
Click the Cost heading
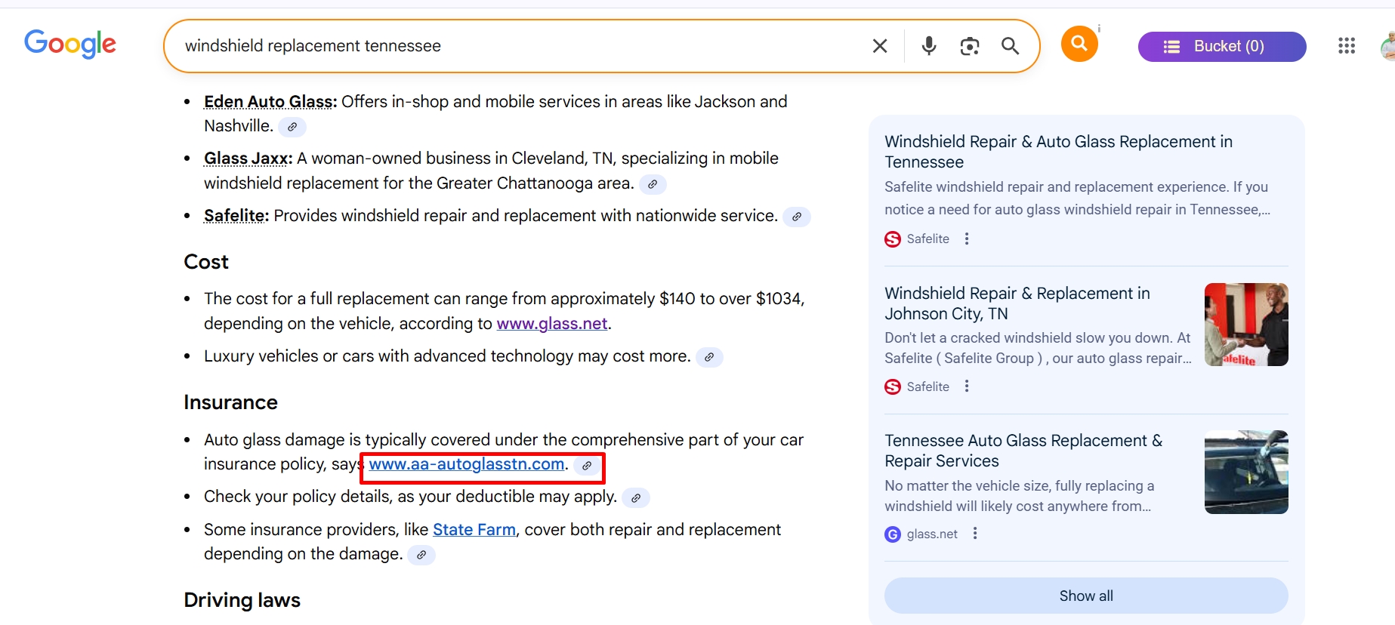pyautogui.click(x=206, y=262)
